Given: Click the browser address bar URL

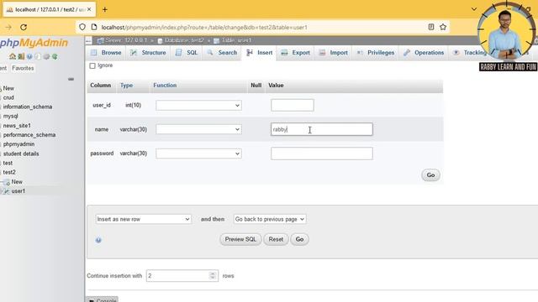Looking at the screenshot, I should point(204,27).
